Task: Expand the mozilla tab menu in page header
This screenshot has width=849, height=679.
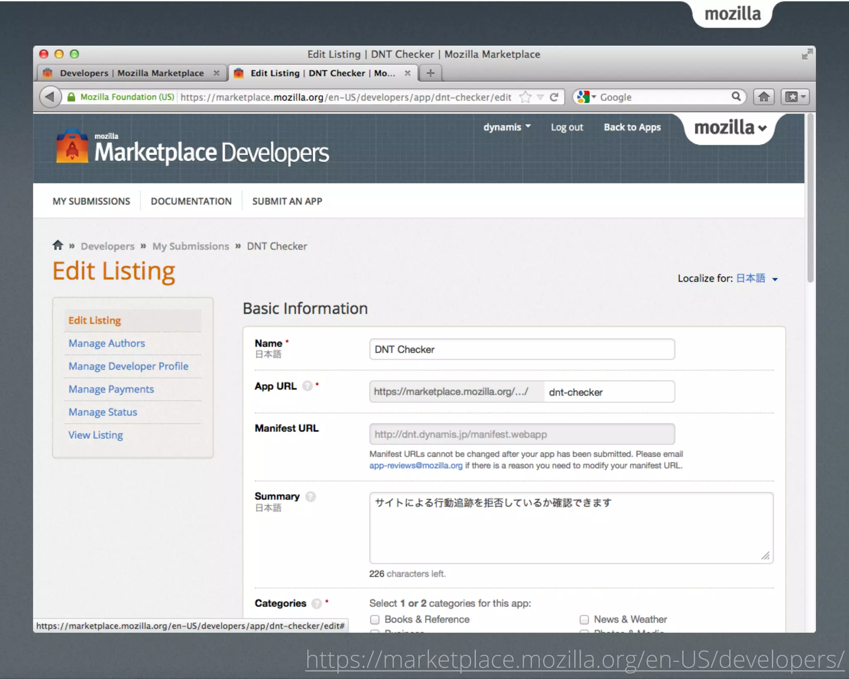Action: (x=730, y=128)
